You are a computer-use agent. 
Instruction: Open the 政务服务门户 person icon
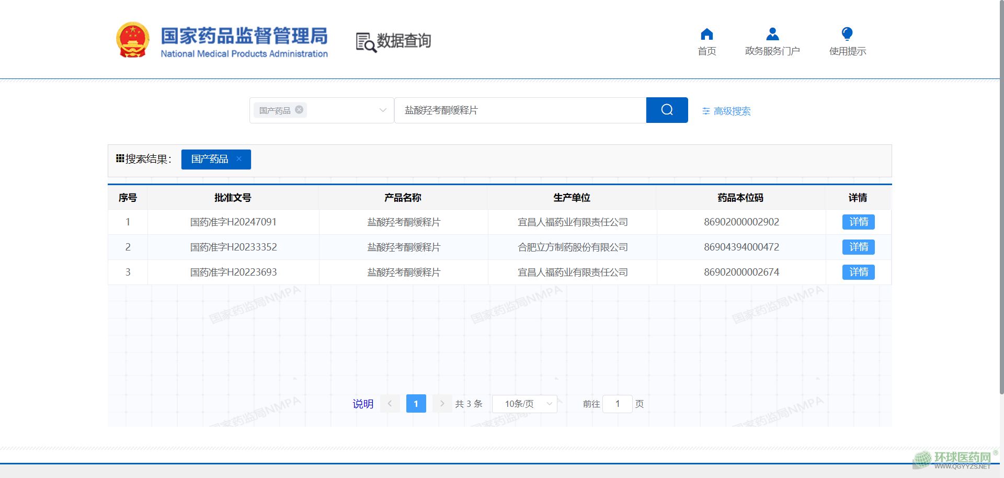click(772, 35)
